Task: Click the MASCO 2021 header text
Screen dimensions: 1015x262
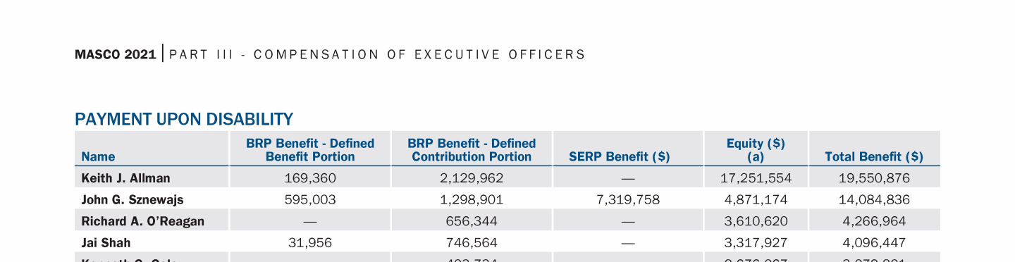Action: coord(116,54)
